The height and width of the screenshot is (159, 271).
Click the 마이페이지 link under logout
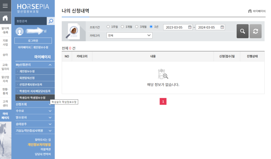24,47
